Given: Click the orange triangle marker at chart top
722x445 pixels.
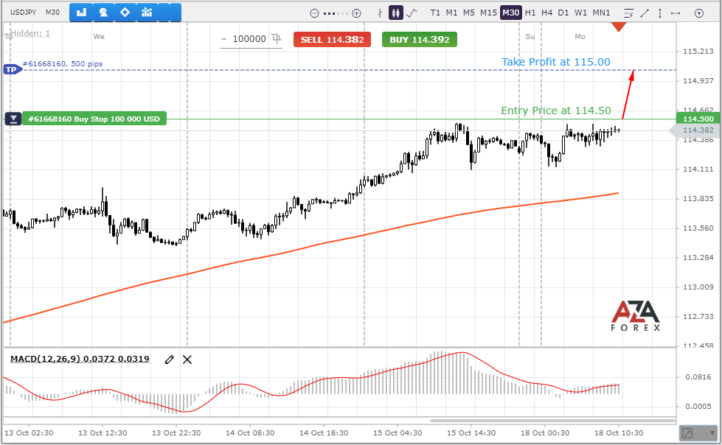Looking at the screenshot, I should 619,27.
